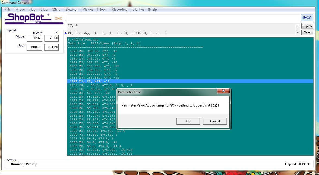The image size is (319, 175).
Task: Open the [U]tilities menu
Action: point(138,10)
